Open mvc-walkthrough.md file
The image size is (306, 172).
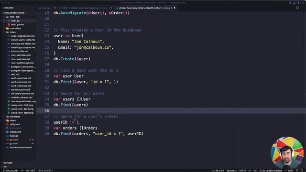pyautogui.click(x=22, y=63)
